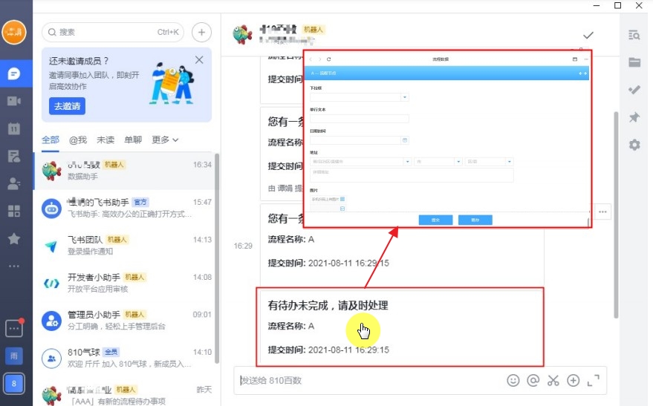
Task: Switch to the 单聊 tab
Action: [x=133, y=140]
